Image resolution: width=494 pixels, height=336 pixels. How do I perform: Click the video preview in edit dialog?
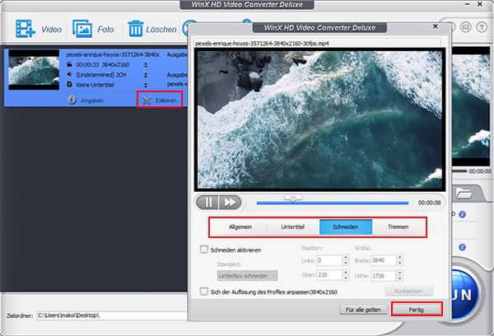coord(319,119)
